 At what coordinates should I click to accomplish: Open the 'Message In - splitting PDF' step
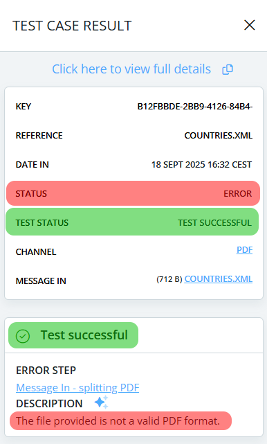tap(77, 388)
